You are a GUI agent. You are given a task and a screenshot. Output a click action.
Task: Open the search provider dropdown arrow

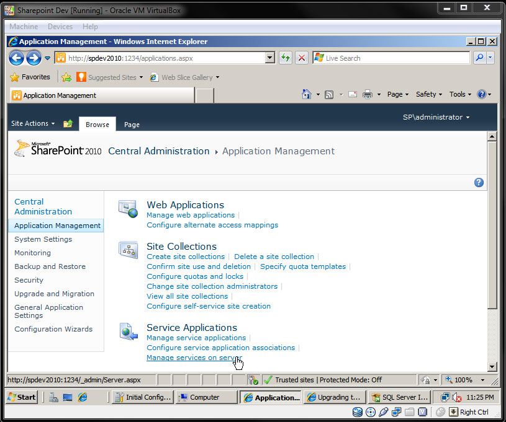[x=490, y=58]
